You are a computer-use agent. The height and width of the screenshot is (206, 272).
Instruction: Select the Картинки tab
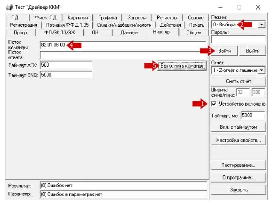[x=78, y=18]
